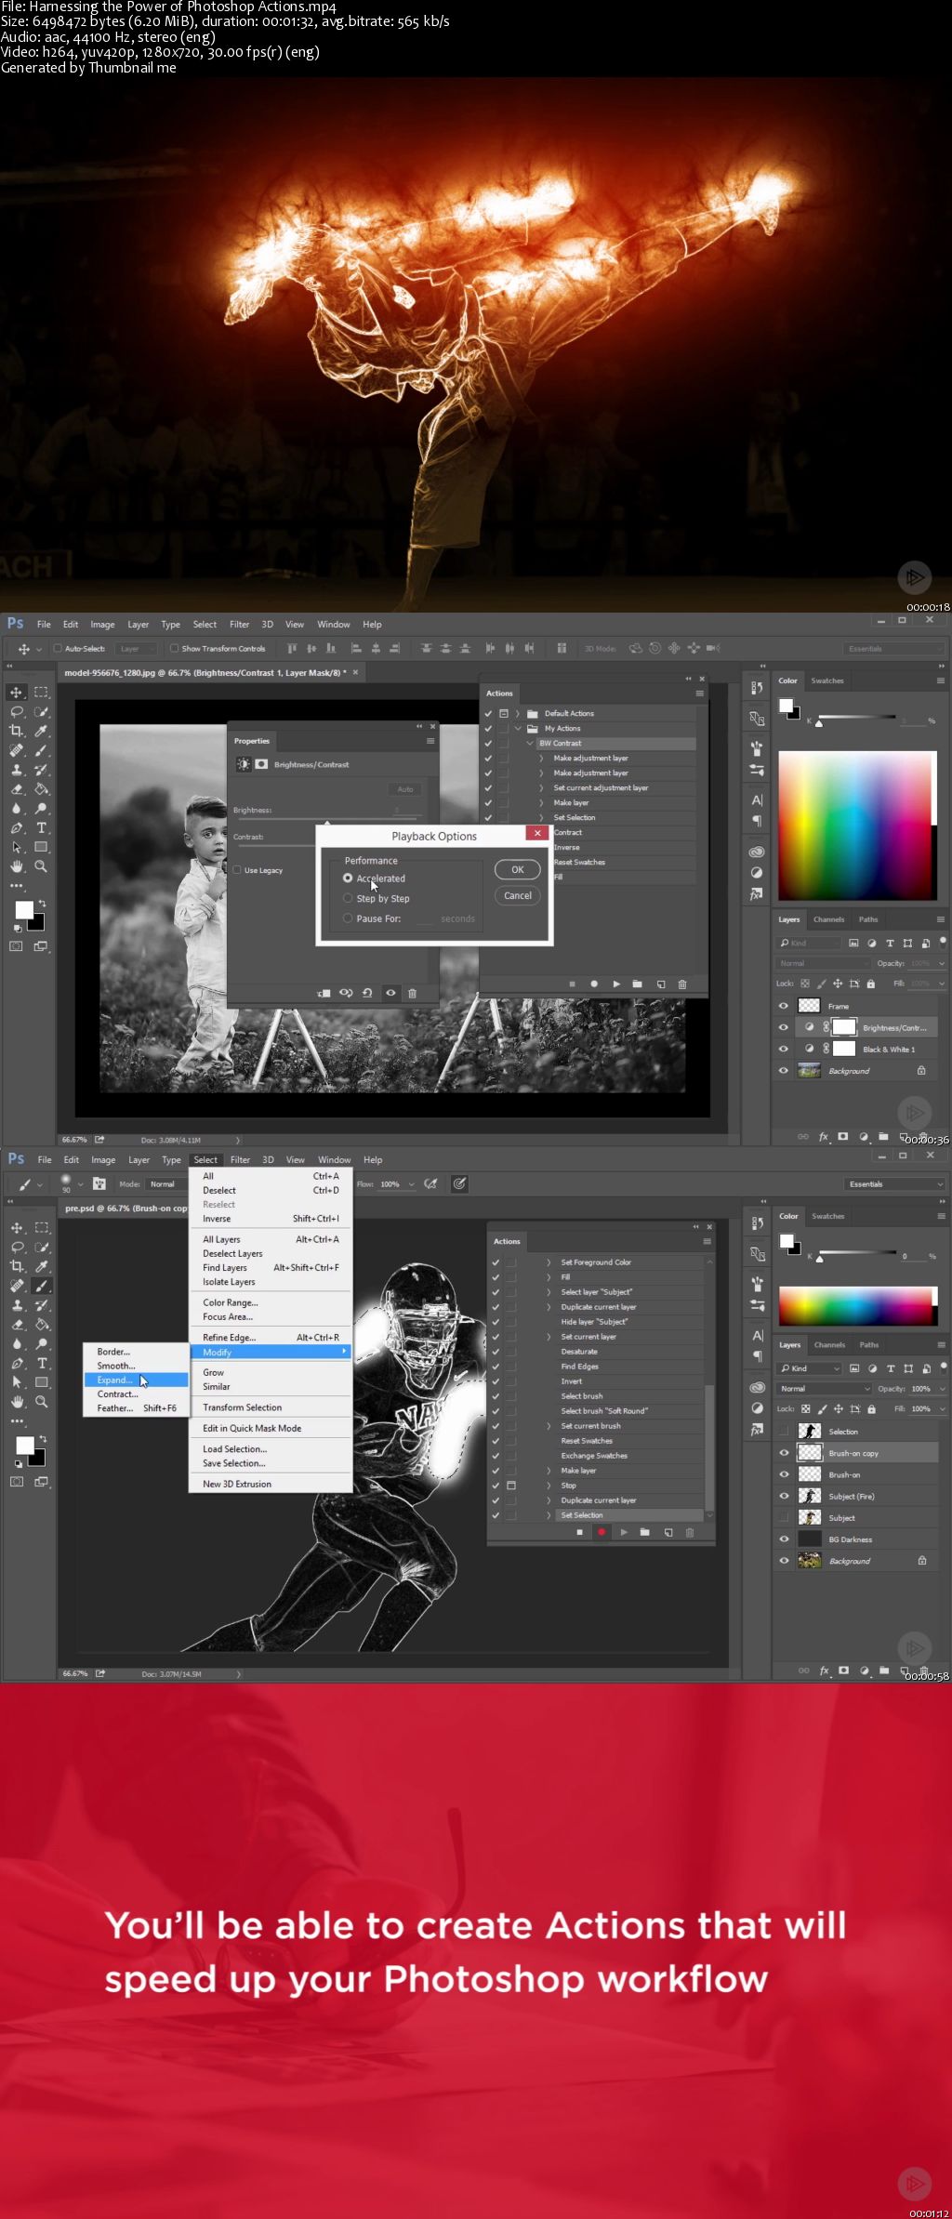This screenshot has width=952, height=2219.
Task: Select the Lasso tool in the model-956676 window
Action: pos(17,711)
